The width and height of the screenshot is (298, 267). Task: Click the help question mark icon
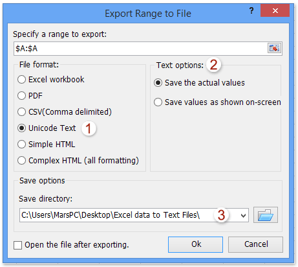tap(251, 10)
